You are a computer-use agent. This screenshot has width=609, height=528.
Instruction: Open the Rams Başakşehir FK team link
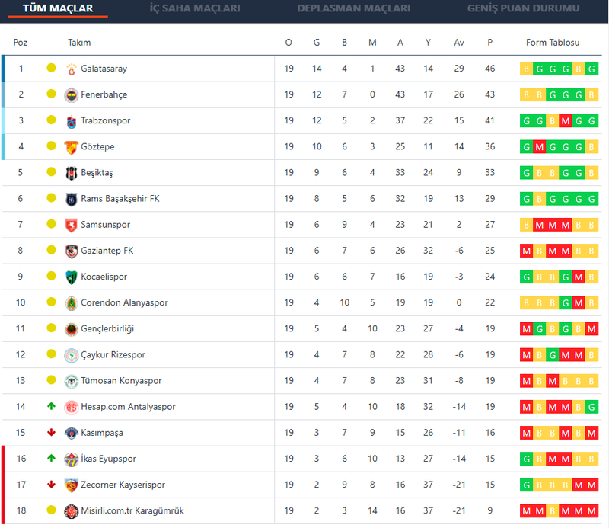click(120, 199)
